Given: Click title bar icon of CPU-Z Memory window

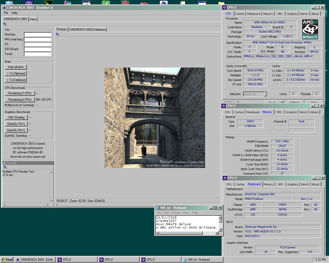Looking at the screenshot, I should (224, 106).
